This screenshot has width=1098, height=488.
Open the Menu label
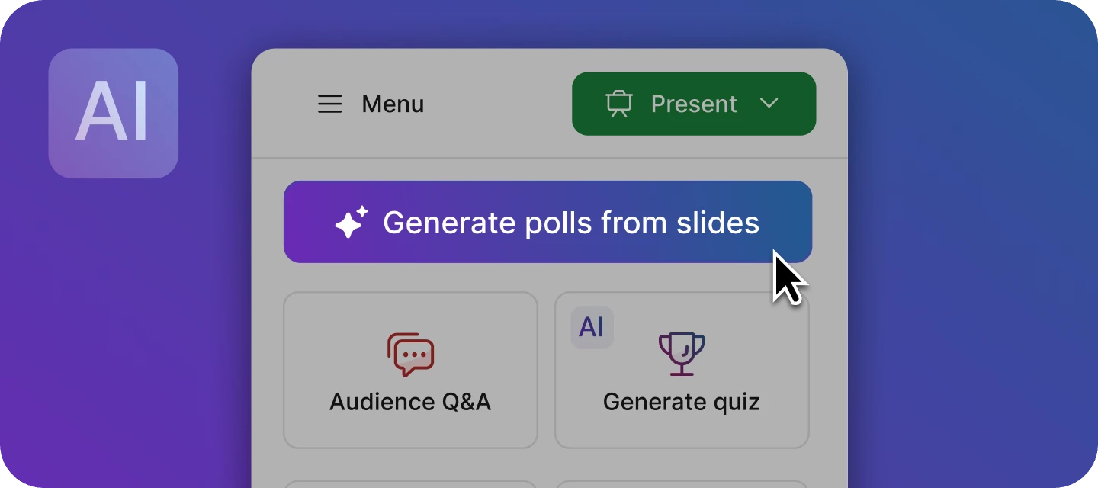coord(393,104)
